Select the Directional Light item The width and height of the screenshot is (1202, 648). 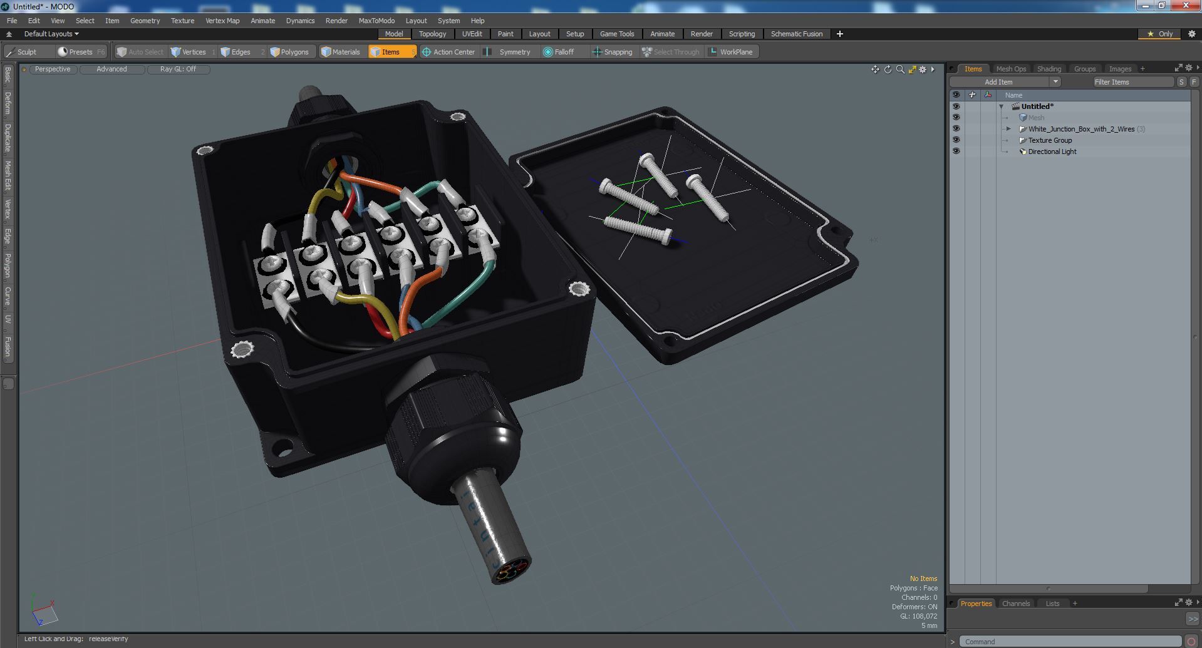tap(1052, 152)
